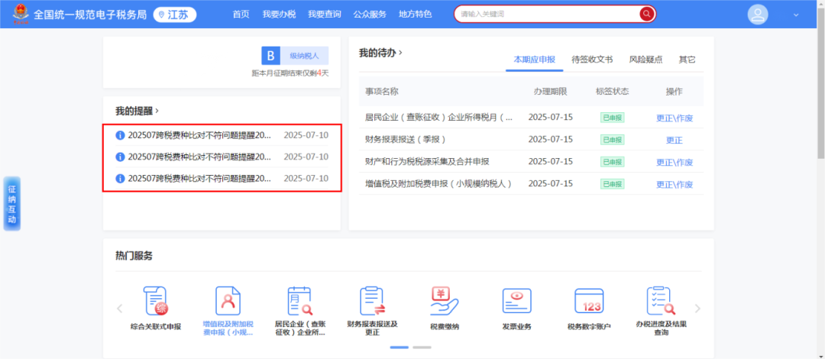Viewport: 825px width, 359px height.
Task: Open the 我要办税 menu
Action: (278, 15)
